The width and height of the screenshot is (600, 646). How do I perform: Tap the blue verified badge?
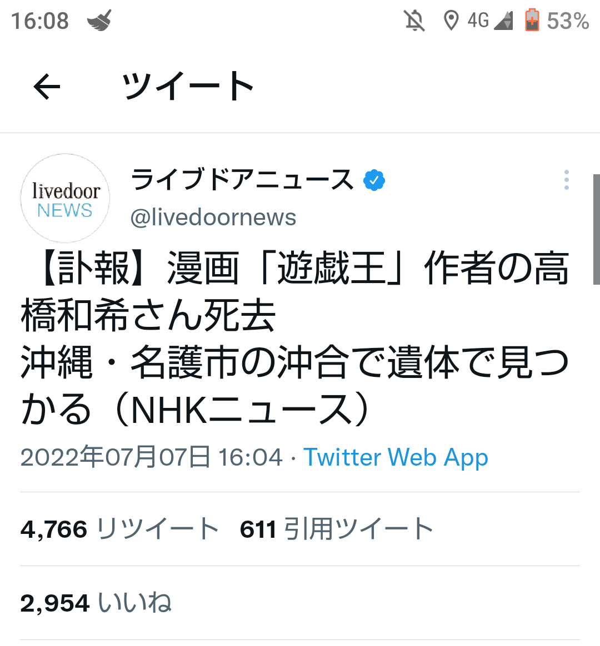coord(374,180)
